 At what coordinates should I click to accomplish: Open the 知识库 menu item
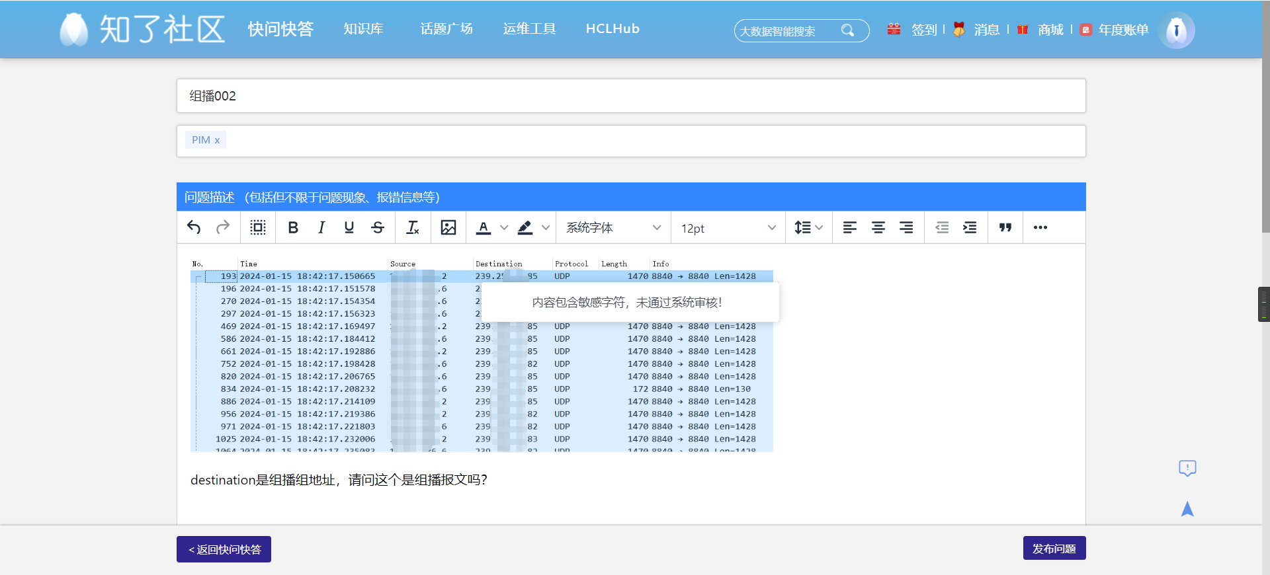tap(363, 29)
